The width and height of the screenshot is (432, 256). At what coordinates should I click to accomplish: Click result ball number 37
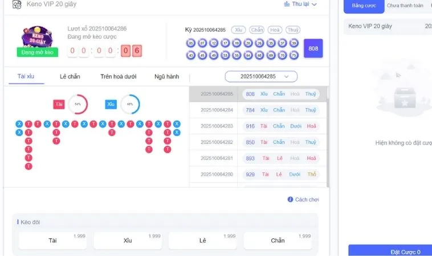[283, 43]
